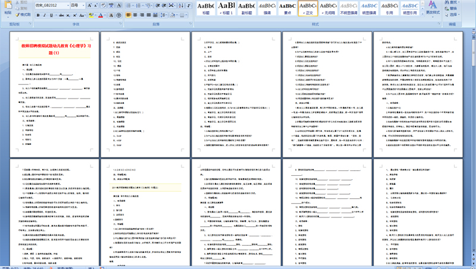Click the Increase Indent icon
Image resolution: width=476 pixels, height=269 pixels.
(x=164, y=5)
